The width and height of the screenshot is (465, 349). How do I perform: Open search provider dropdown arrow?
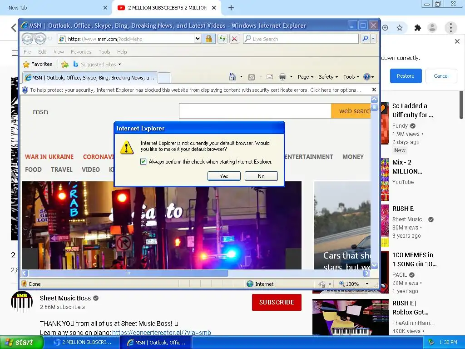(x=373, y=39)
